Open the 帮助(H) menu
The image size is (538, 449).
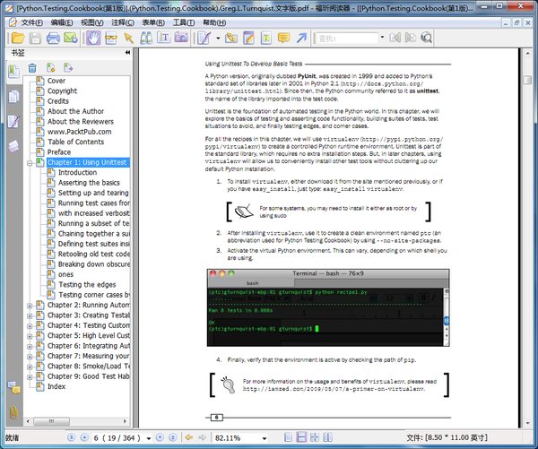(x=214, y=22)
